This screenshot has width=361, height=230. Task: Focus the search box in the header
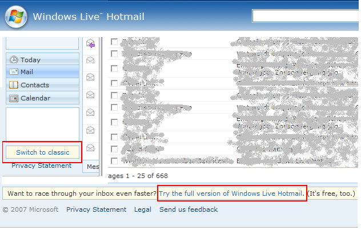tap(306, 16)
